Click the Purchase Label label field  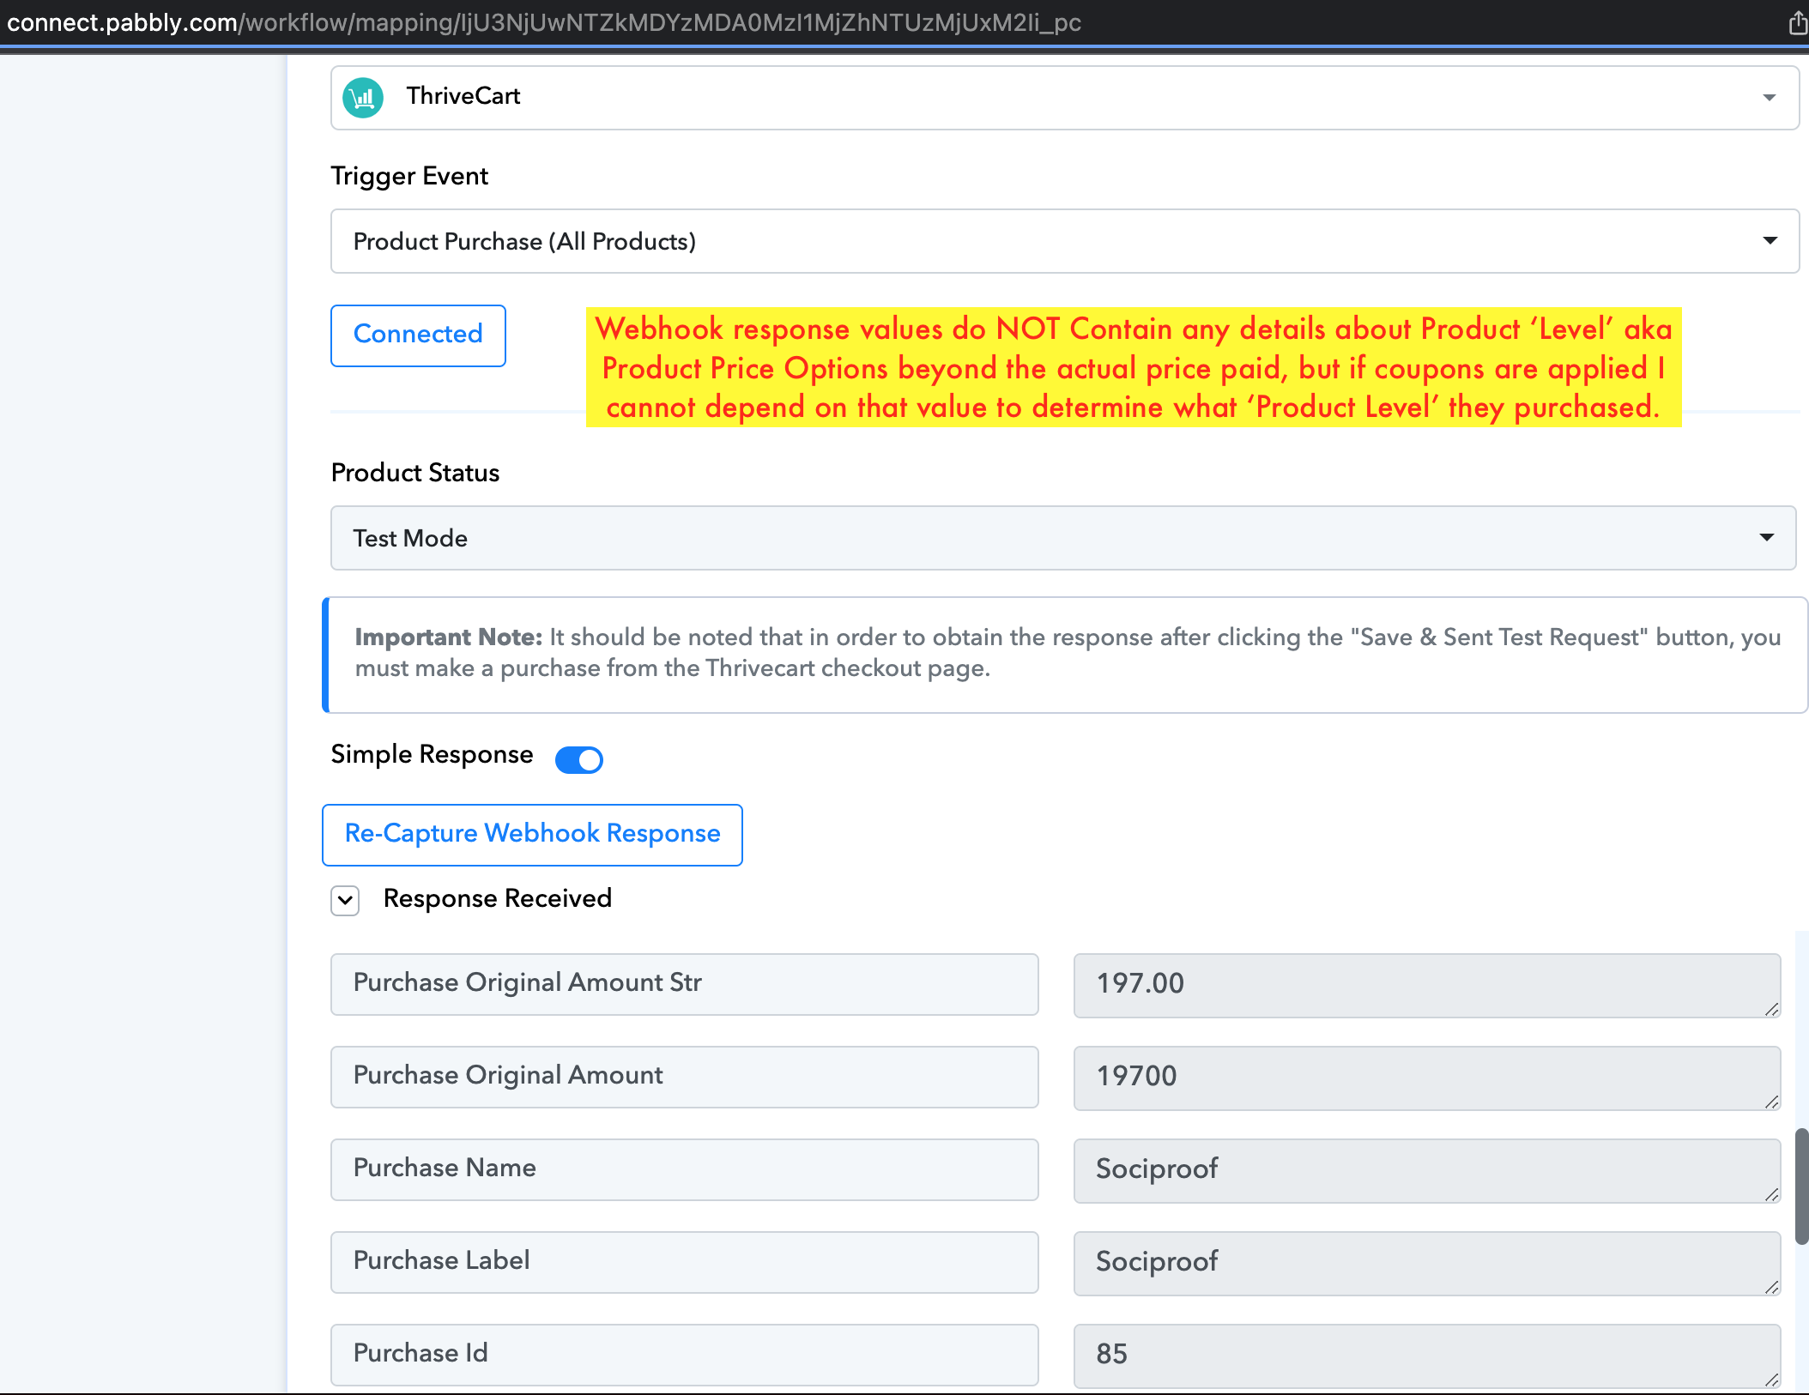(x=685, y=1262)
